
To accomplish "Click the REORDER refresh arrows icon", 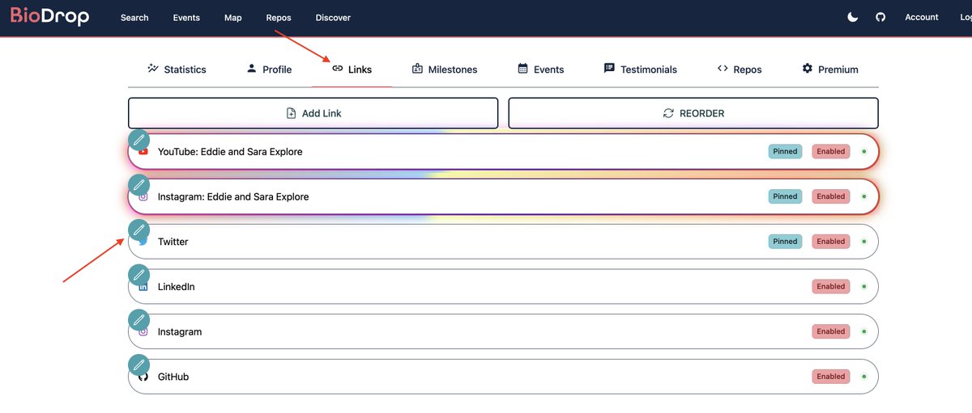I will pos(668,113).
